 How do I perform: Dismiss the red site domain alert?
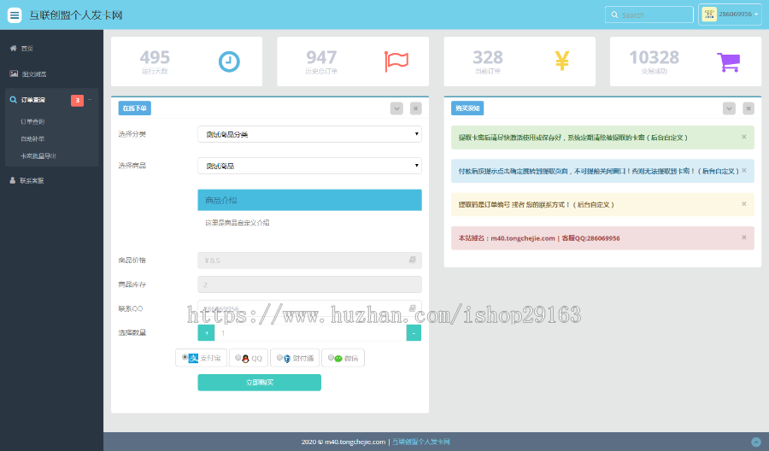[744, 237]
